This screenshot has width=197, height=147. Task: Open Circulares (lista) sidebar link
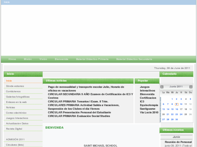point(15,145)
